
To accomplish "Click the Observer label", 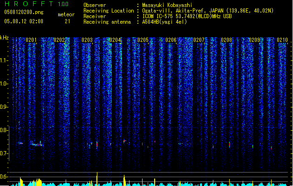I will click(95, 5).
